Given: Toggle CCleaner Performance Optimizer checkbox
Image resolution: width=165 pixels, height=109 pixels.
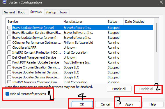Looking at the screenshot, I should coord(9,43).
